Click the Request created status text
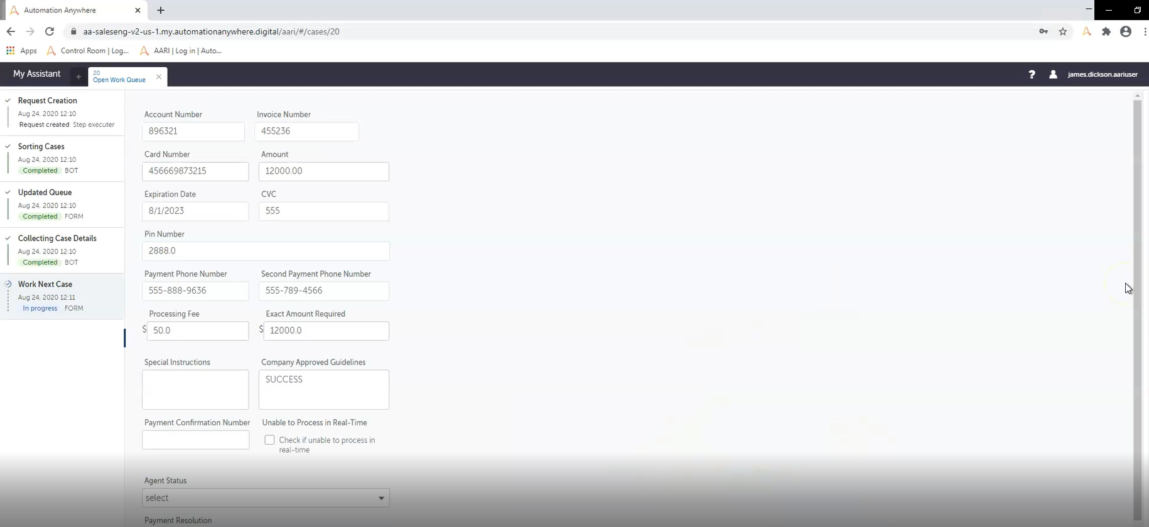 pyautogui.click(x=44, y=125)
